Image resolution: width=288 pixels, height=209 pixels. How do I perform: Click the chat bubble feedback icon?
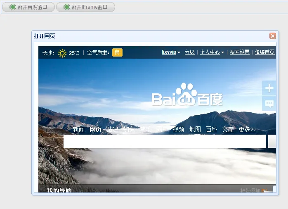pos(269,104)
